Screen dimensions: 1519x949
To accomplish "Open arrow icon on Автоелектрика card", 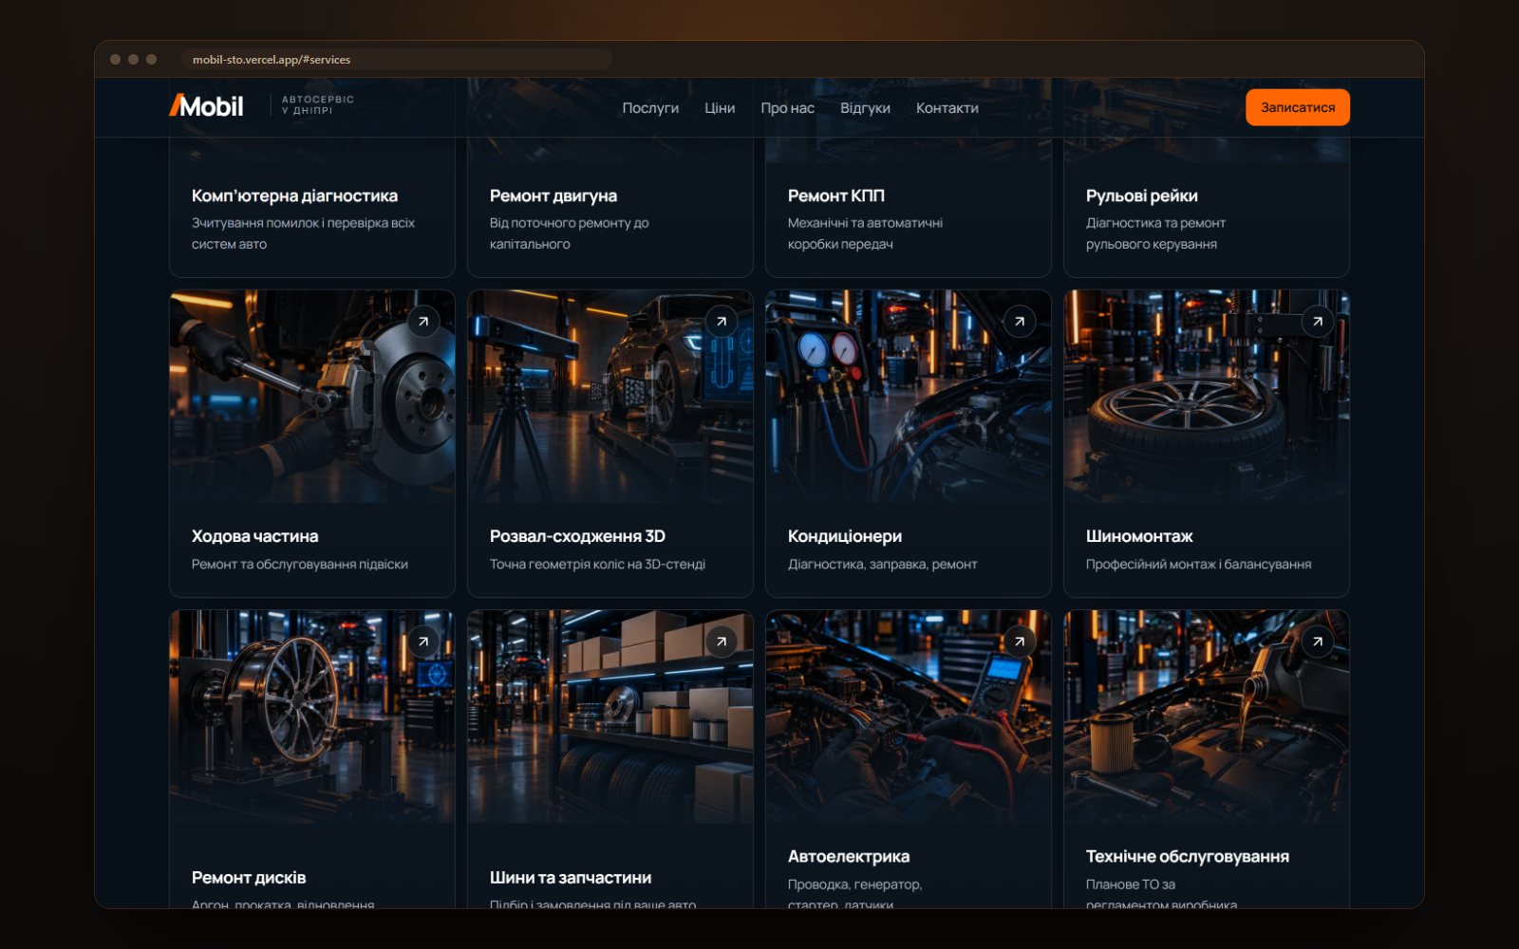I will (x=1020, y=642).
